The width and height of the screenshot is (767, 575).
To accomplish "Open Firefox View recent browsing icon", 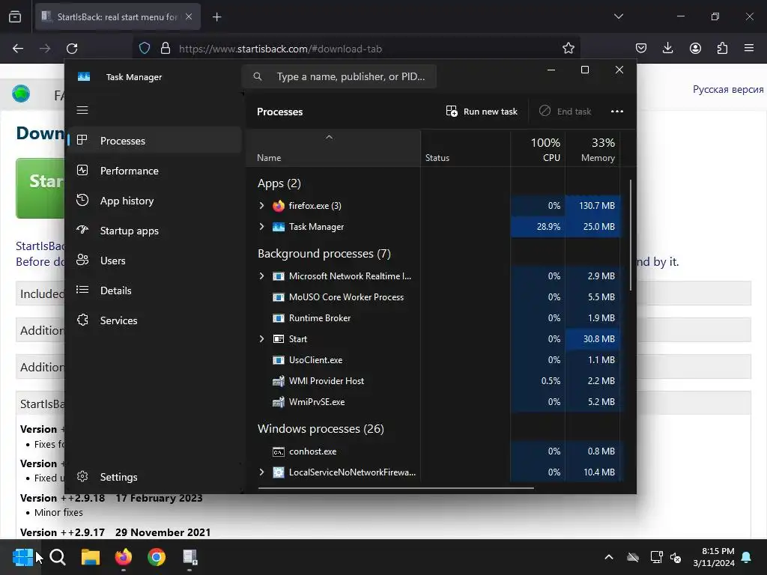I will click(15, 16).
